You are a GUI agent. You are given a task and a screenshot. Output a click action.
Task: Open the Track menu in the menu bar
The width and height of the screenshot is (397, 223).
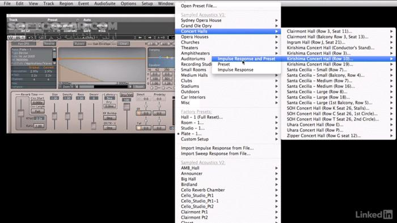click(48, 3)
